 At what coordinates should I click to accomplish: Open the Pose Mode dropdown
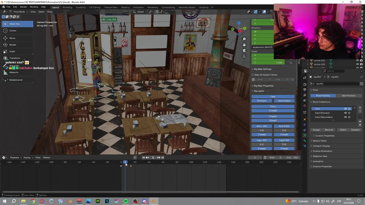point(19,12)
